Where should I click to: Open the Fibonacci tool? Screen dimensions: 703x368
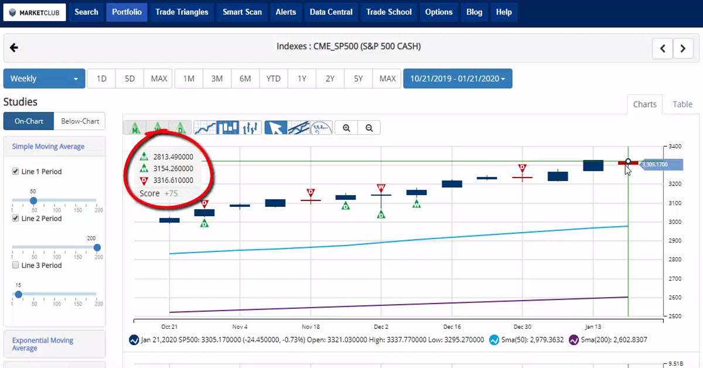click(321, 128)
